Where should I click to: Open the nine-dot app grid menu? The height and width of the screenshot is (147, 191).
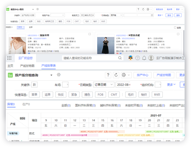click(9, 58)
